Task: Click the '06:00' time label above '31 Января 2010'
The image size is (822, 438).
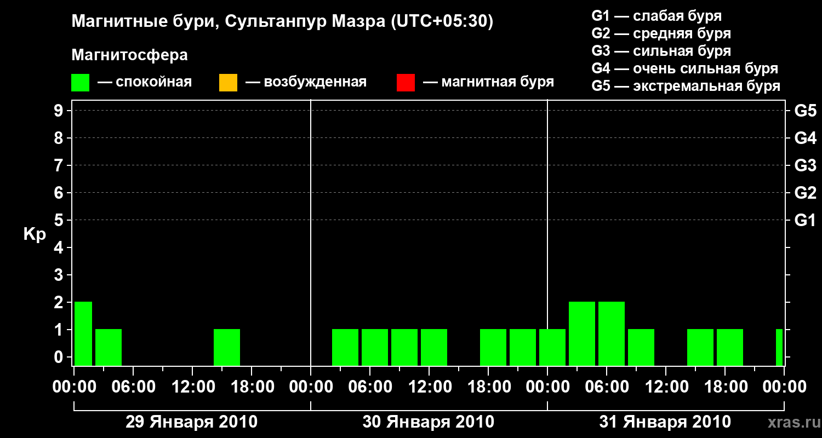Action: 607,387
